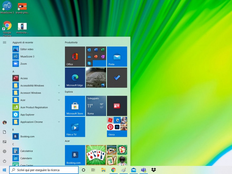Image resolution: width=232 pixels, height=174 pixels.
Task: Launch Zoom from app list
Action: tap(36, 64)
